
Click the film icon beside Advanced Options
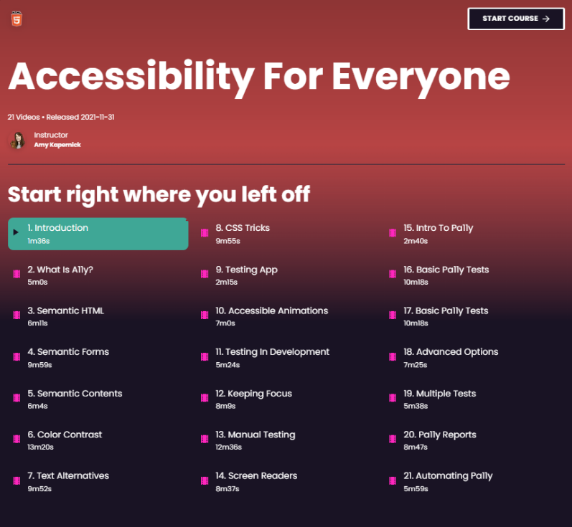pos(393,356)
